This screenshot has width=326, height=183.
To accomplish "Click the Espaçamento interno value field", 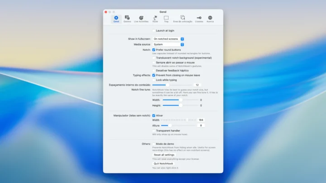I will 197,85.
